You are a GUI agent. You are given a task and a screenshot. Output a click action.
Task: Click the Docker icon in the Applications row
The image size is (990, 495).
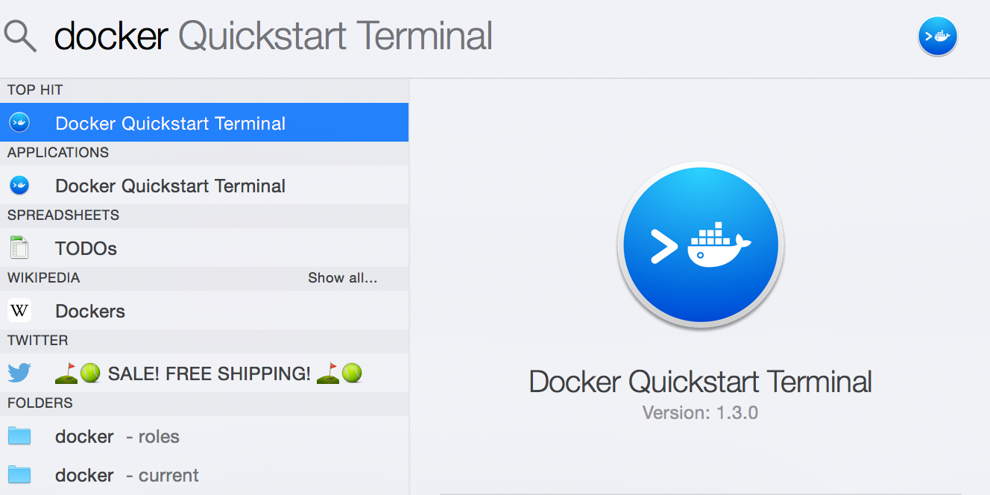pyautogui.click(x=19, y=185)
